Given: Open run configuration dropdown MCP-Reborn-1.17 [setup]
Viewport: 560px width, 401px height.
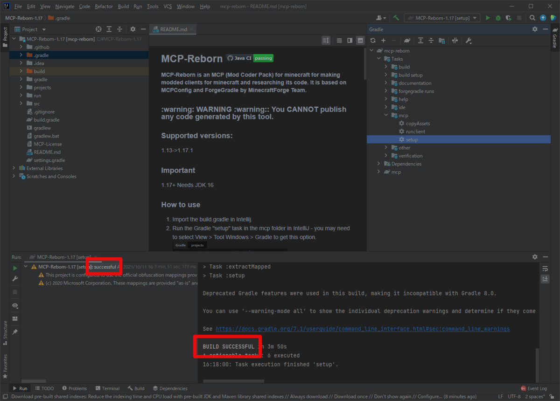Looking at the screenshot, I should 442,18.
